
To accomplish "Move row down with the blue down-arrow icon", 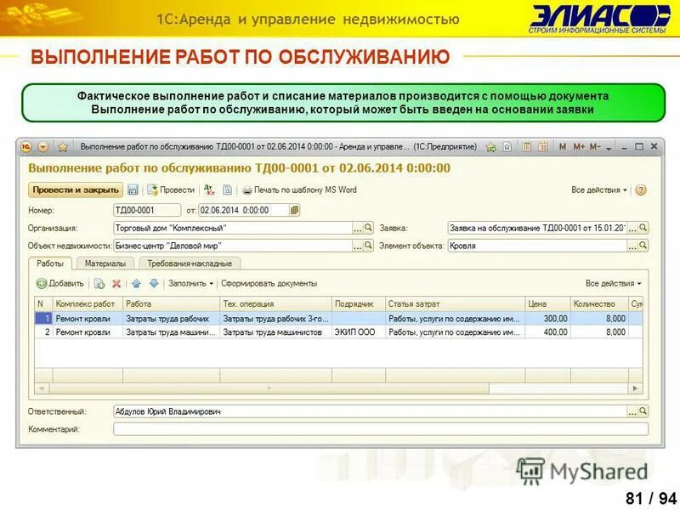I will coord(152,281).
